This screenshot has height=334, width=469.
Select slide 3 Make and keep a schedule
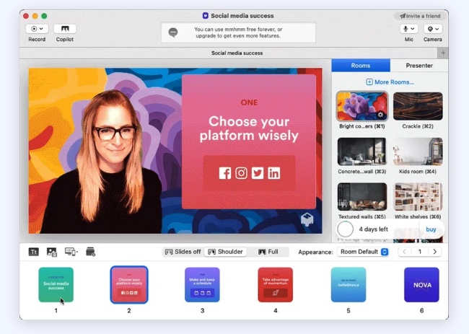[202, 285]
